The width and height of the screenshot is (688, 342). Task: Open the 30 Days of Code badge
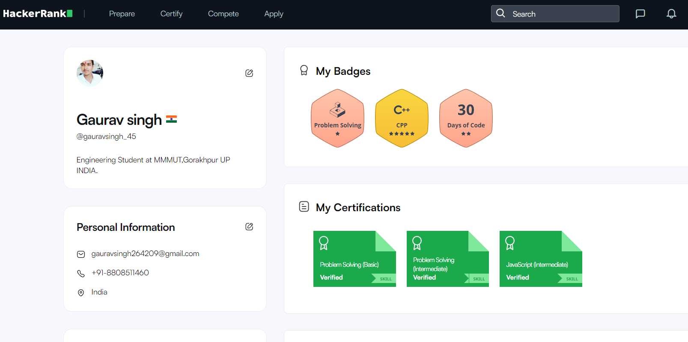click(x=466, y=118)
